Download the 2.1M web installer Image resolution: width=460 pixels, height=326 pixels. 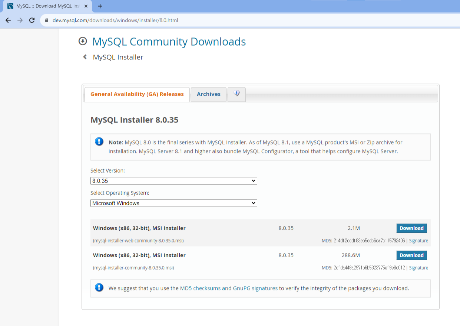(x=411, y=228)
